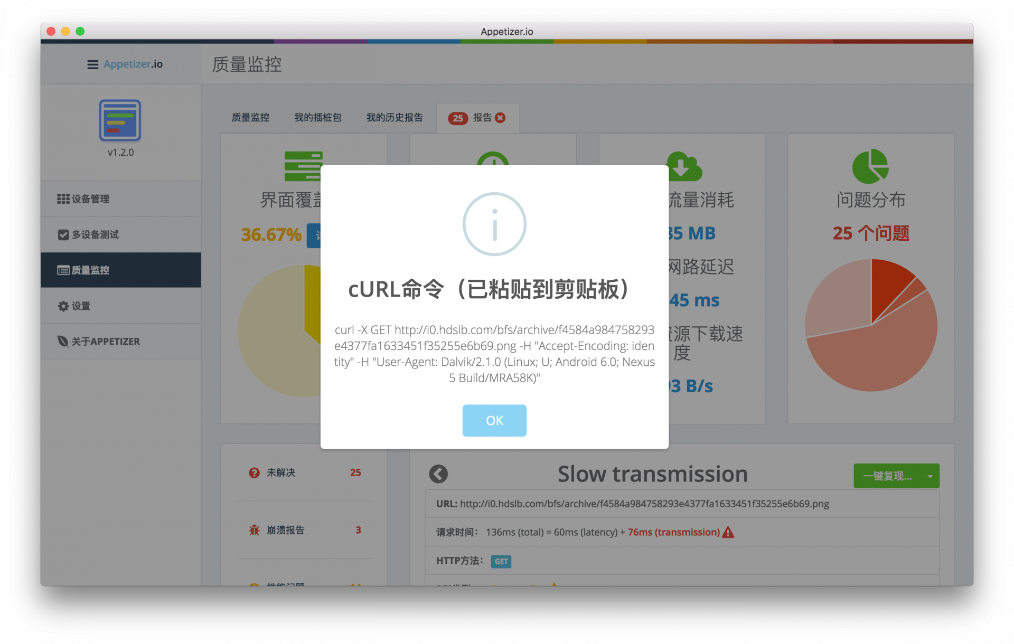Open the Appetizer.io logo link
This screenshot has width=1014, height=644.
tap(133, 64)
